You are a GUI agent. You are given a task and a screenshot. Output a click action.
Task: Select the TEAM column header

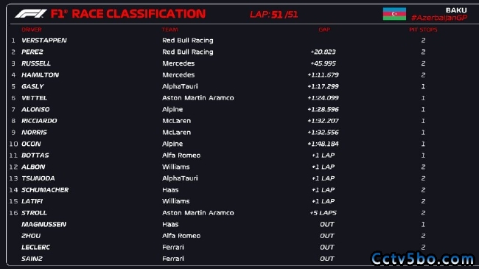tap(169, 29)
